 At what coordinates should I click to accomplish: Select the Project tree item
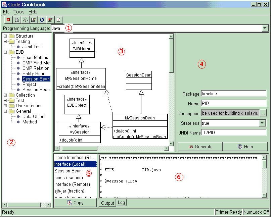(29, 84)
